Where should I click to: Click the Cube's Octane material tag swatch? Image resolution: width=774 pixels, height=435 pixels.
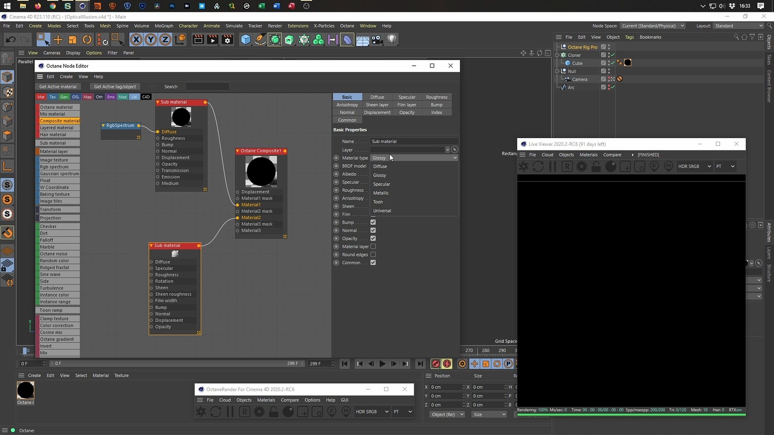coord(627,63)
